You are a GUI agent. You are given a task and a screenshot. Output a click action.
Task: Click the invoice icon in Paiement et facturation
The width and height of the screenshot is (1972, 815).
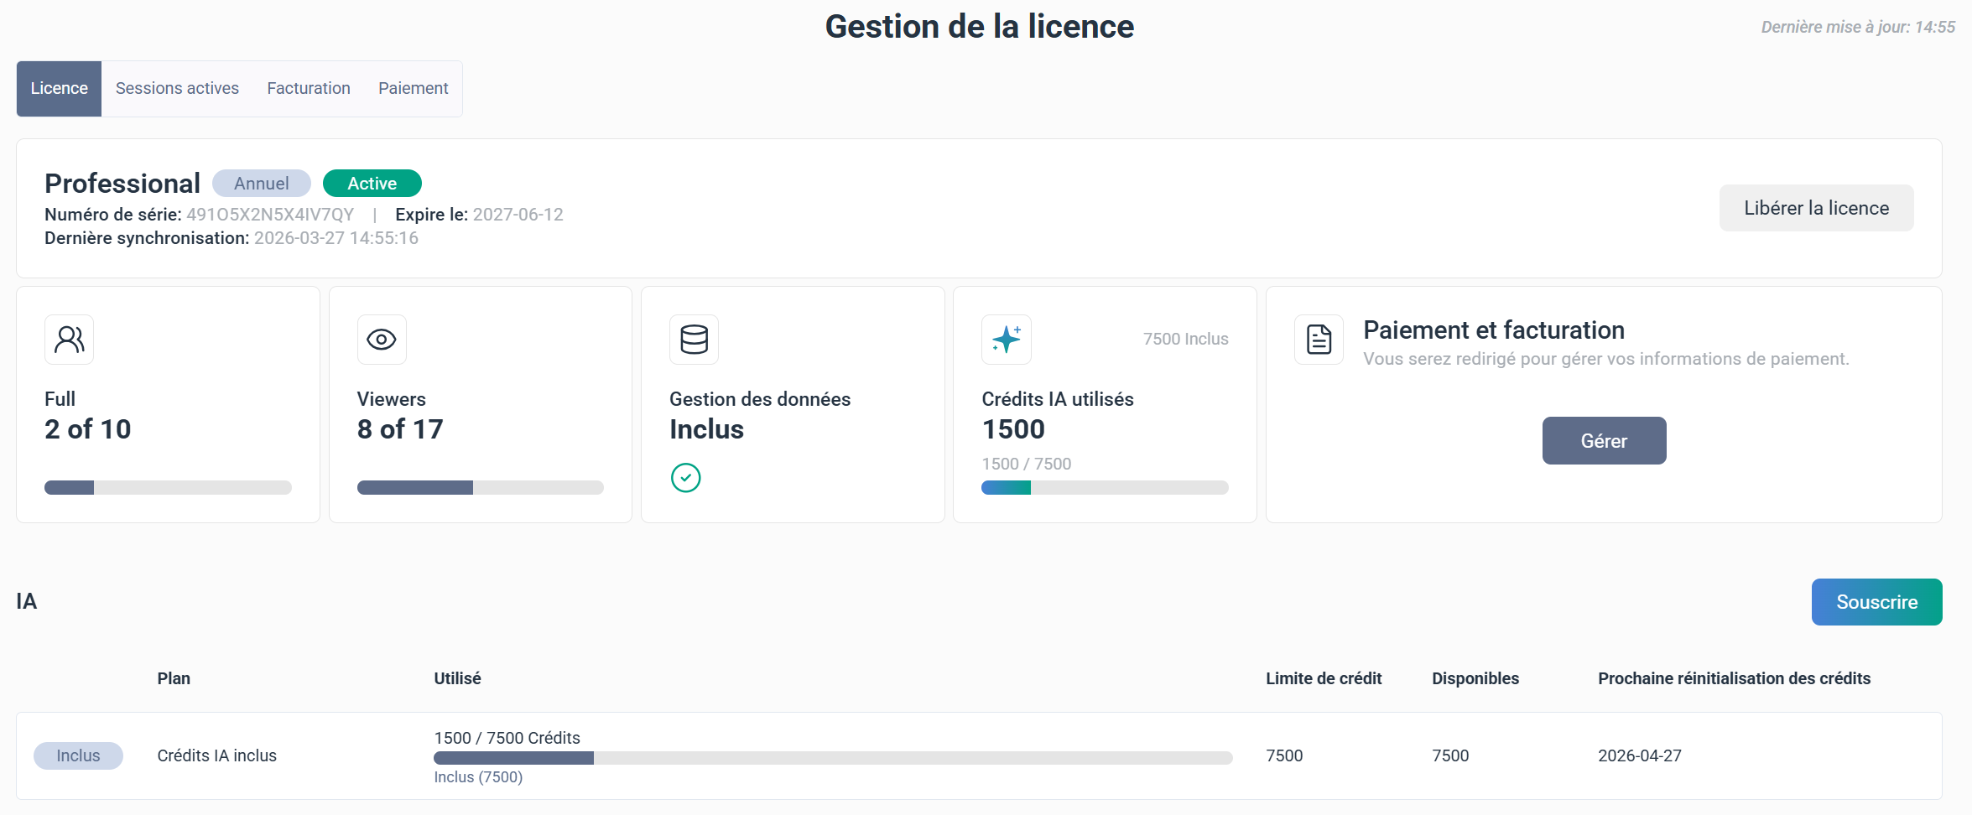(x=1319, y=340)
